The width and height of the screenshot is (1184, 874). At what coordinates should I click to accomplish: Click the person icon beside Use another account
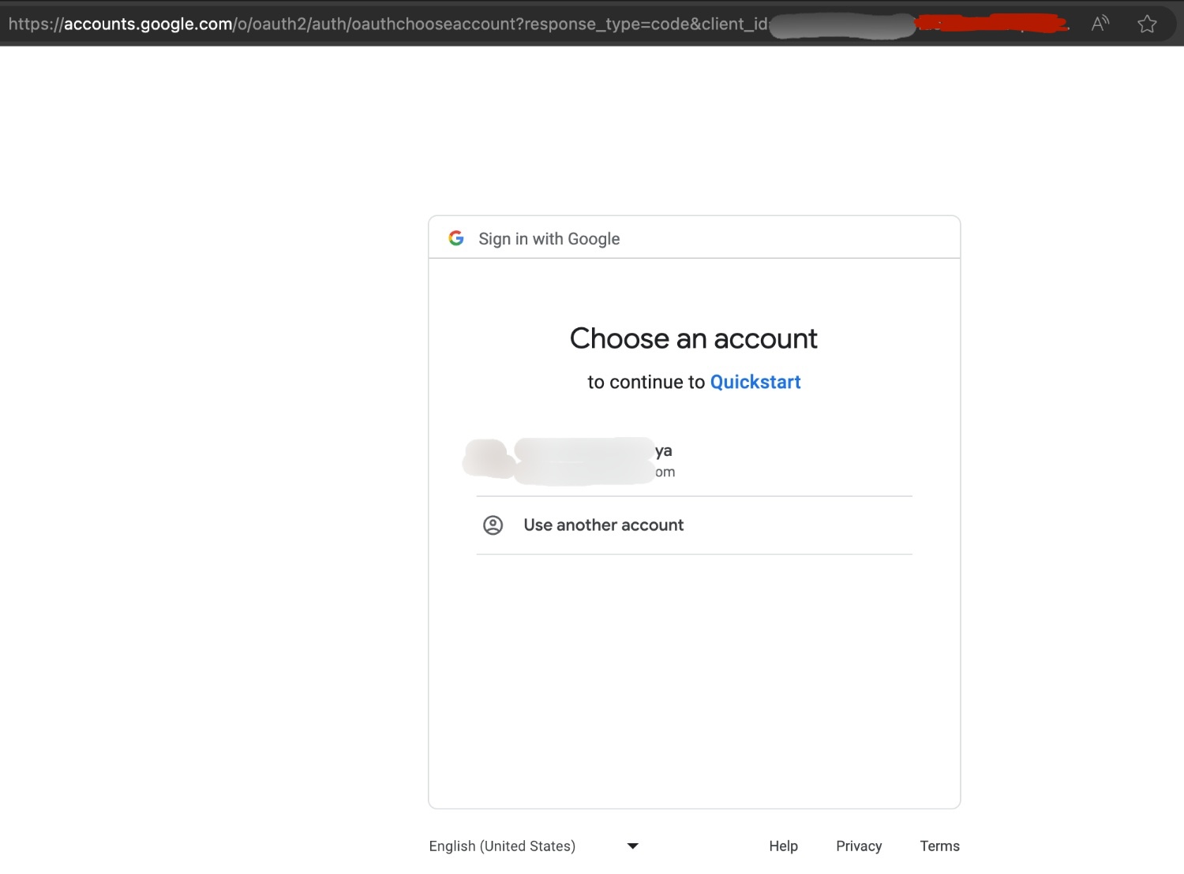point(493,525)
